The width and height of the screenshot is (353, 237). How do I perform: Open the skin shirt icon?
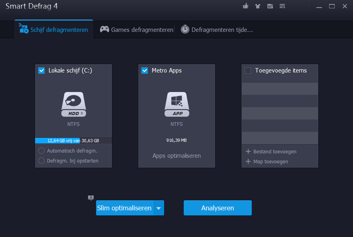(x=257, y=6)
